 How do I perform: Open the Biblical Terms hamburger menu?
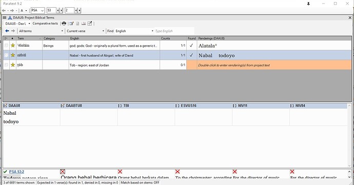click(x=5, y=17)
